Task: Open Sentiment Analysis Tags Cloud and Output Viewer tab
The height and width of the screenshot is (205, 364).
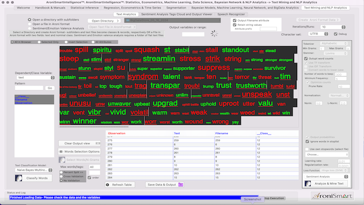Action: click(x=177, y=14)
